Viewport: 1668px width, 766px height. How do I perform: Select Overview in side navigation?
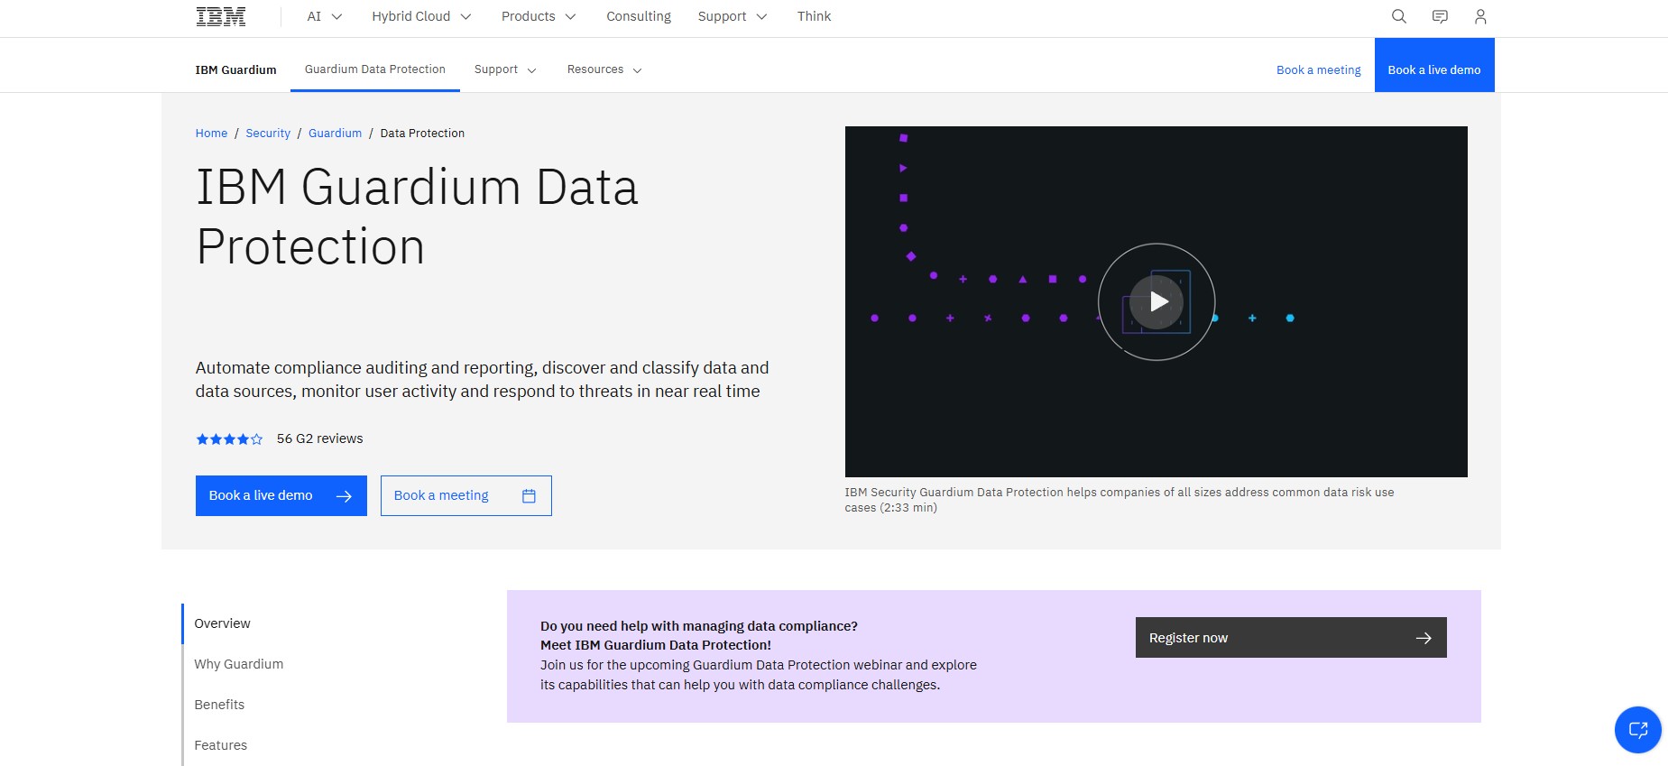[222, 623]
